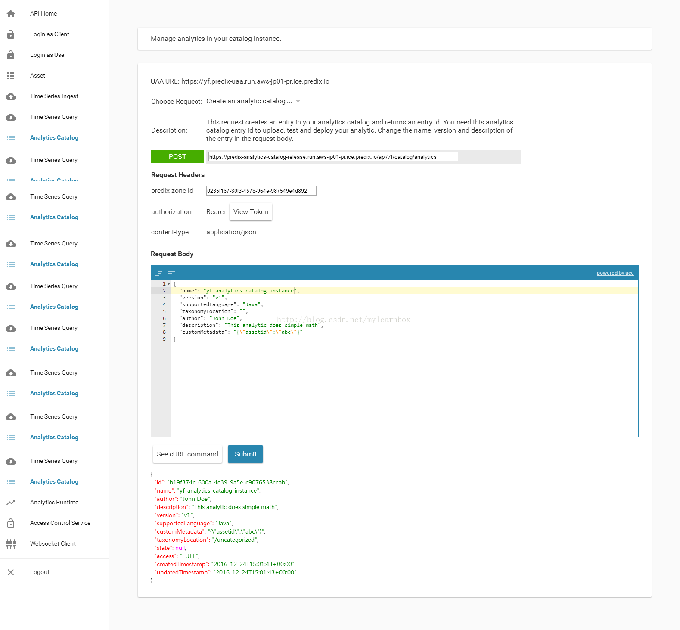This screenshot has height=630, width=680.
Task: Click the Request Body heading
Action: [x=172, y=254]
